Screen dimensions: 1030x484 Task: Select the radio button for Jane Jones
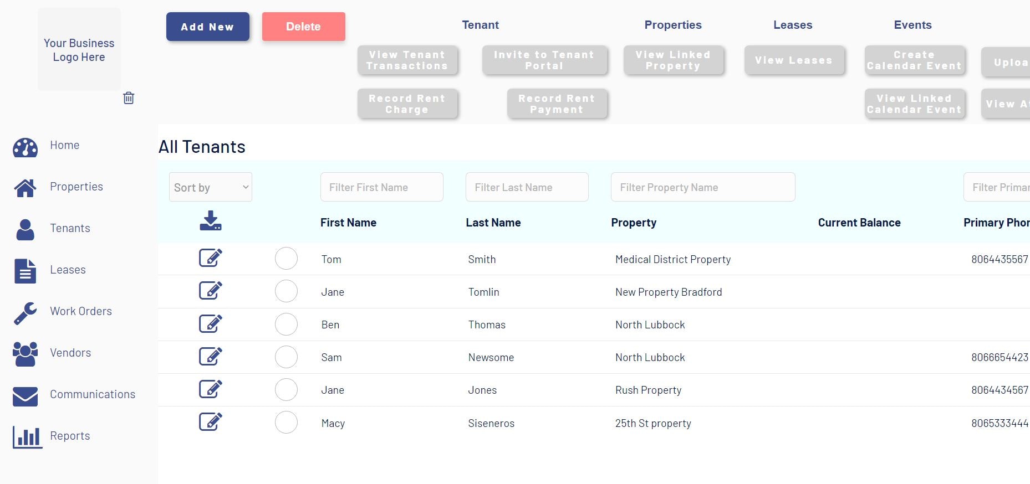[286, 389]
